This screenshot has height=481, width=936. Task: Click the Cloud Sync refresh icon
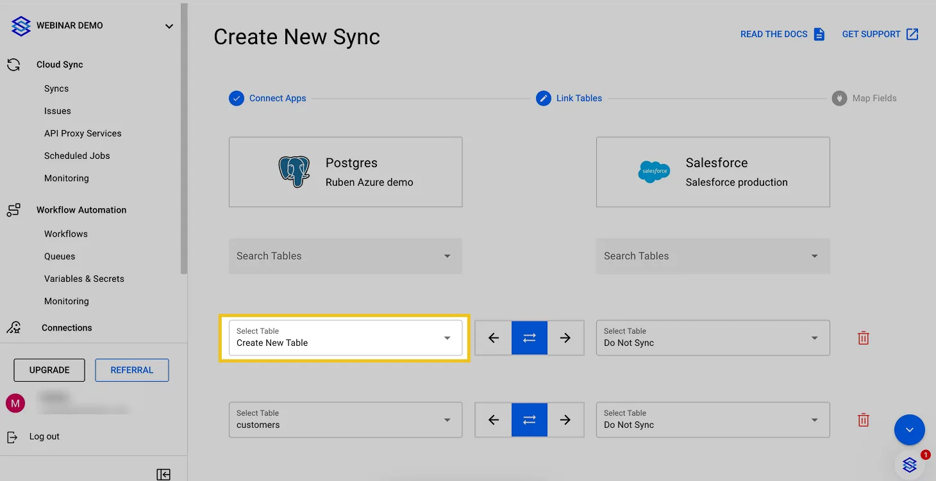click(x=13, y=65)
